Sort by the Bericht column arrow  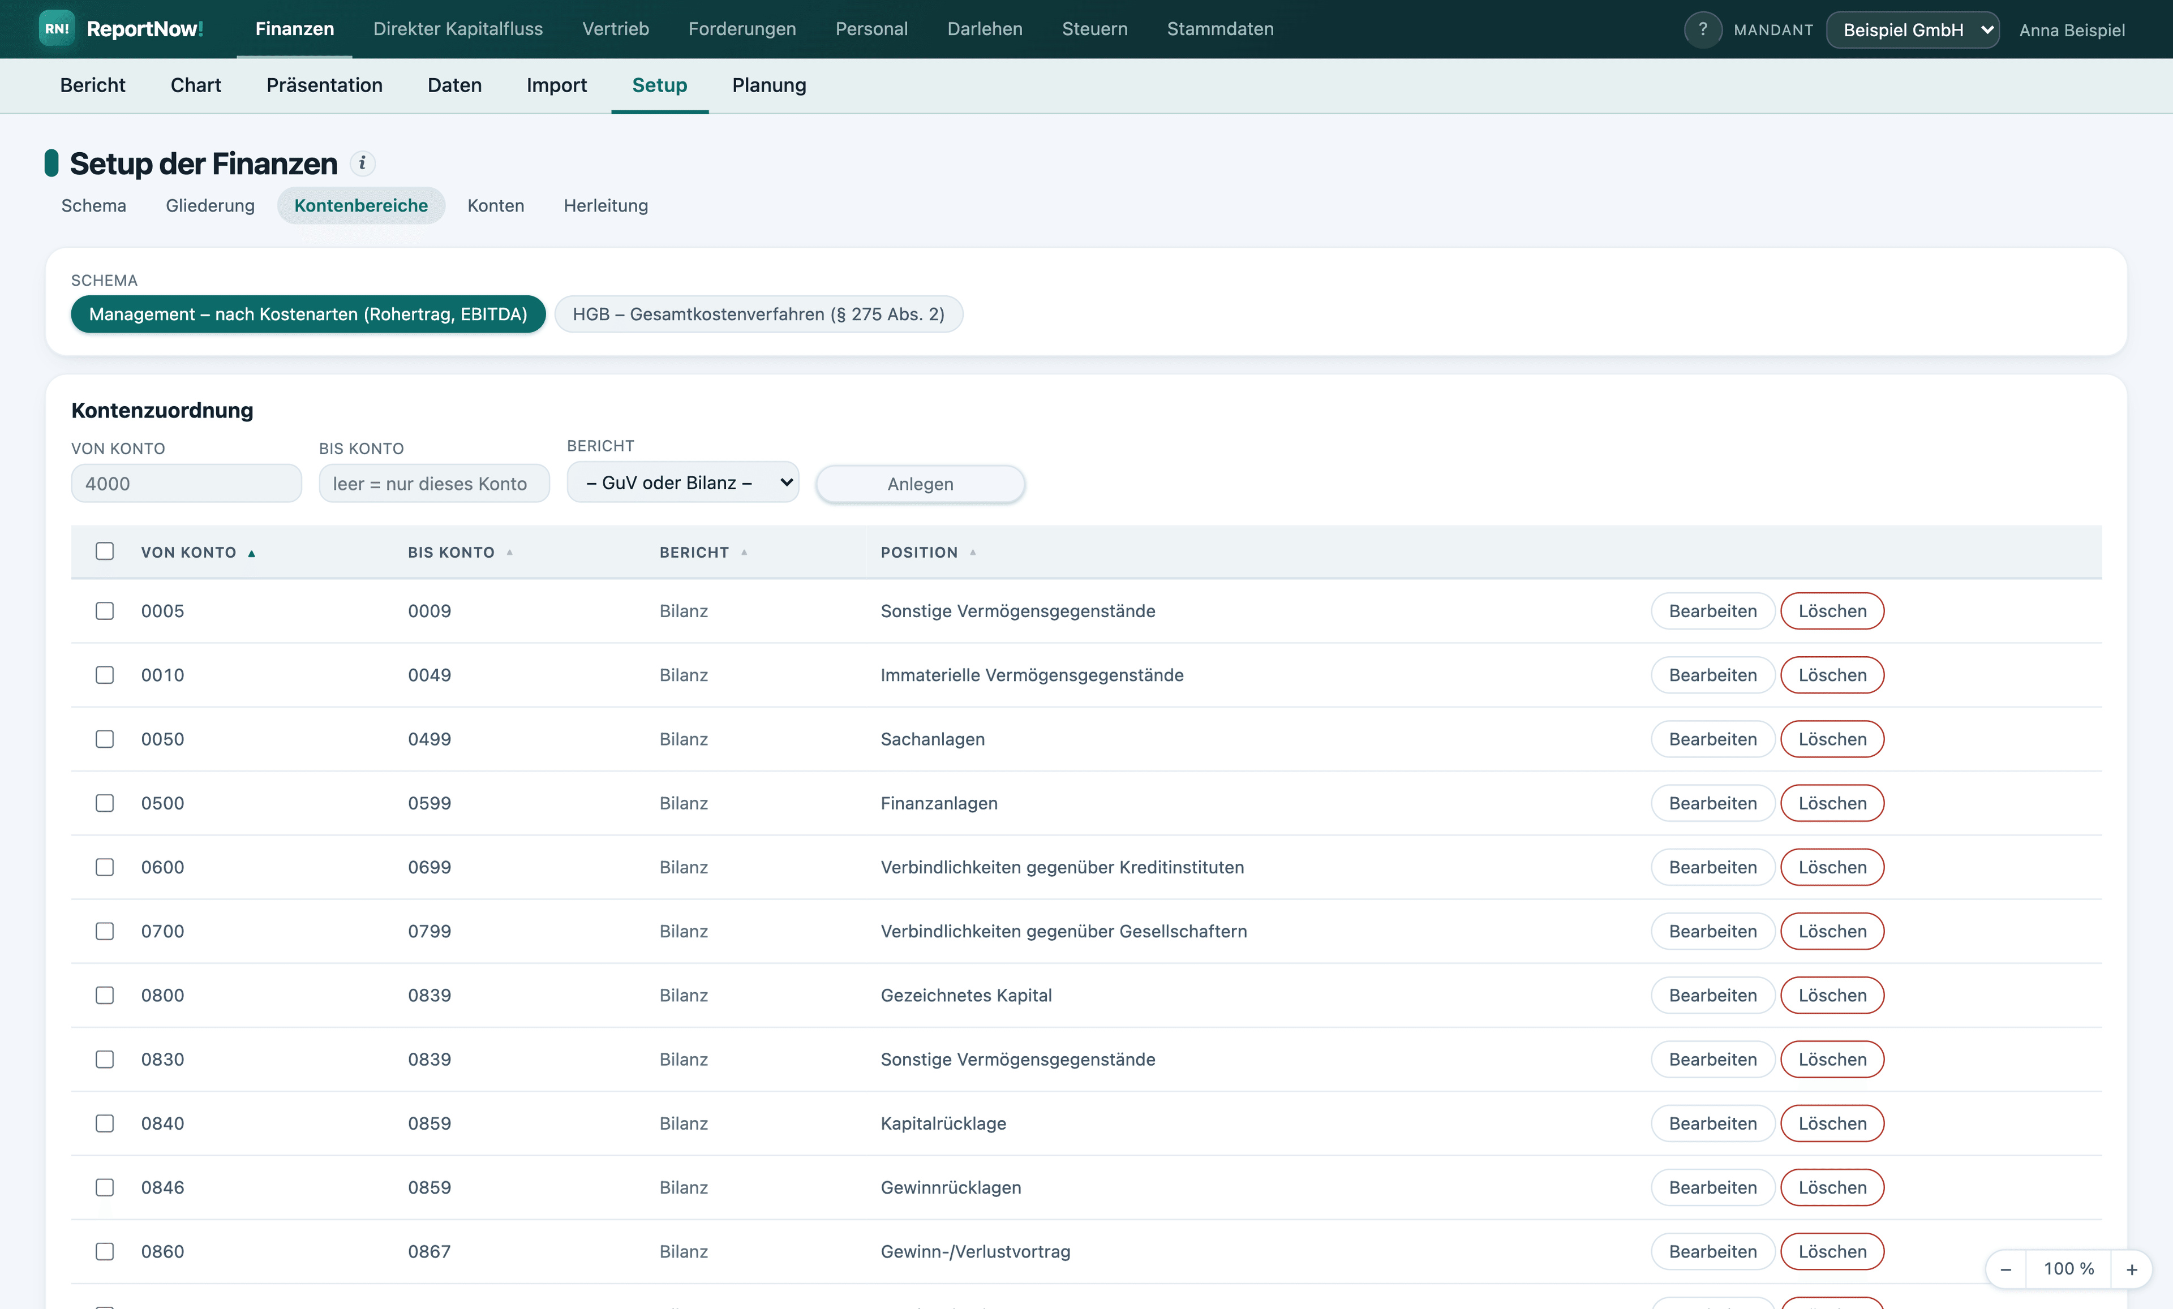click(744, 553)
